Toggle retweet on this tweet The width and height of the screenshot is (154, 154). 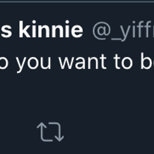(50, 132)
